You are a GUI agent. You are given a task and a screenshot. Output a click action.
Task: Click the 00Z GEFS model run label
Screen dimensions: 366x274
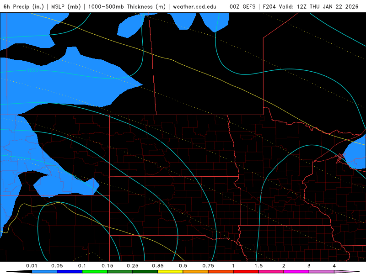(x=242, y=6)
